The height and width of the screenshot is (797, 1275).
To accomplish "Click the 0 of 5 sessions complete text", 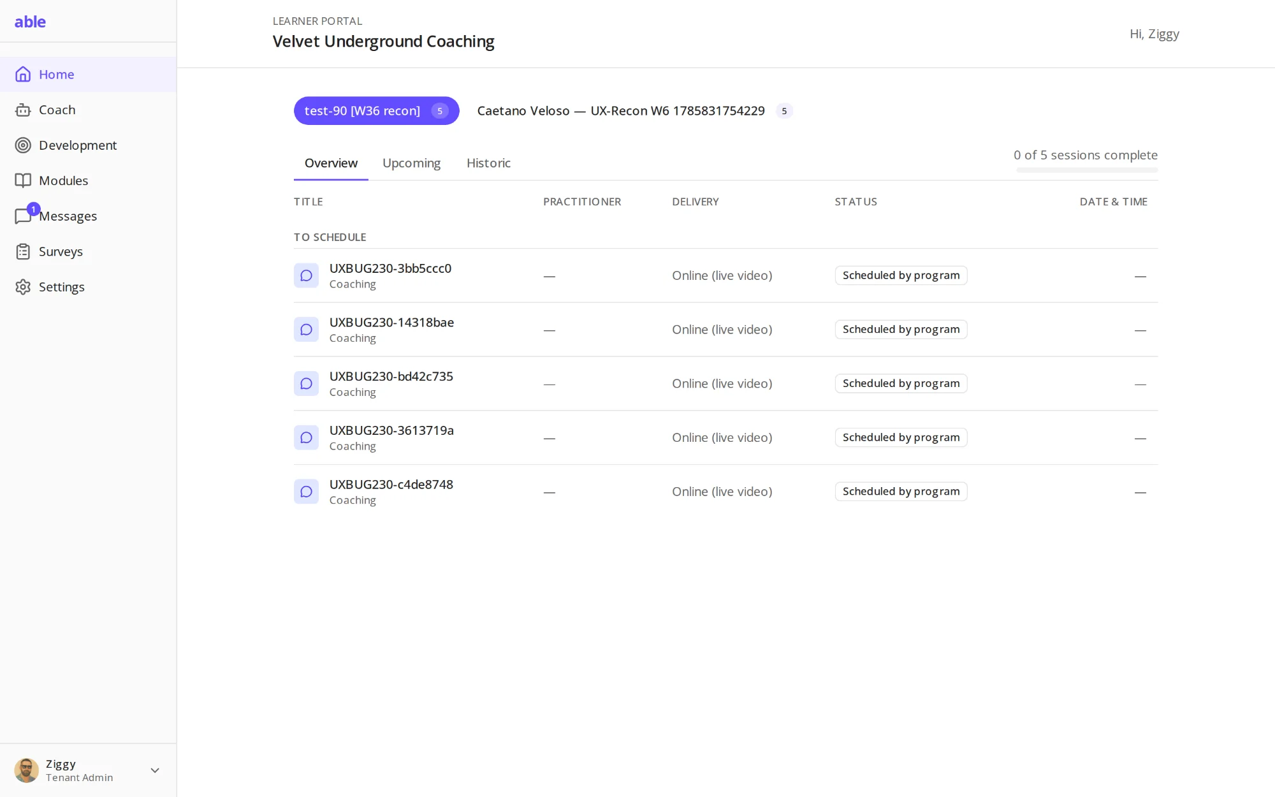I will (x=1086, y=155).
